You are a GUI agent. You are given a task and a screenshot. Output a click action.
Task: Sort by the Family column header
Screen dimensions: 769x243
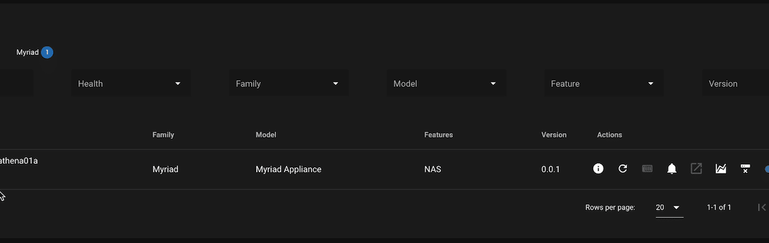(x=163, y=134)
